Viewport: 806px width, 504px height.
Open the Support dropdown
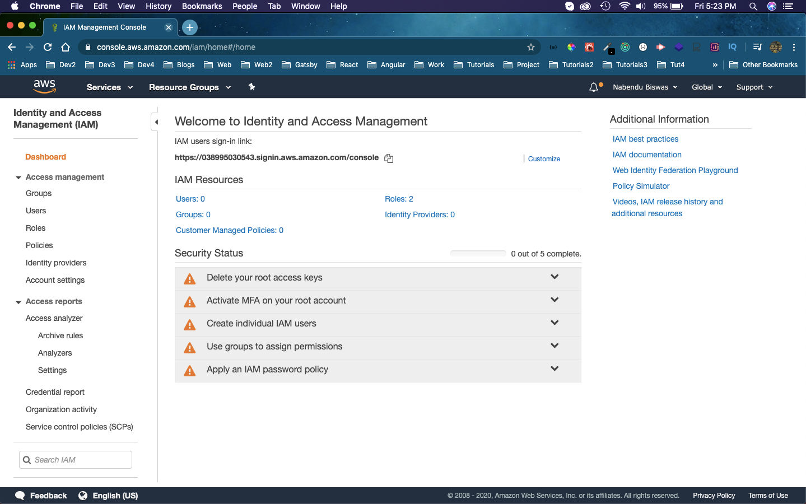point(754,87)
